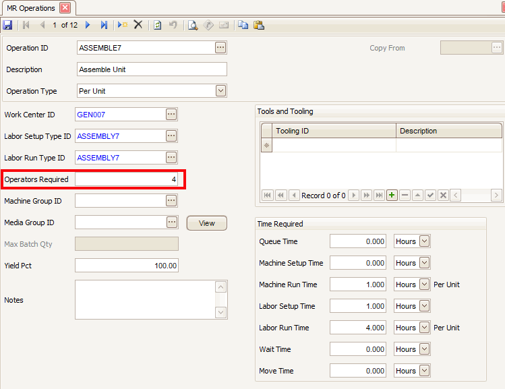Screen dimensions: 505x389
Task: Expand Labor Run Time units dropdown
Action: pos(425,328)
